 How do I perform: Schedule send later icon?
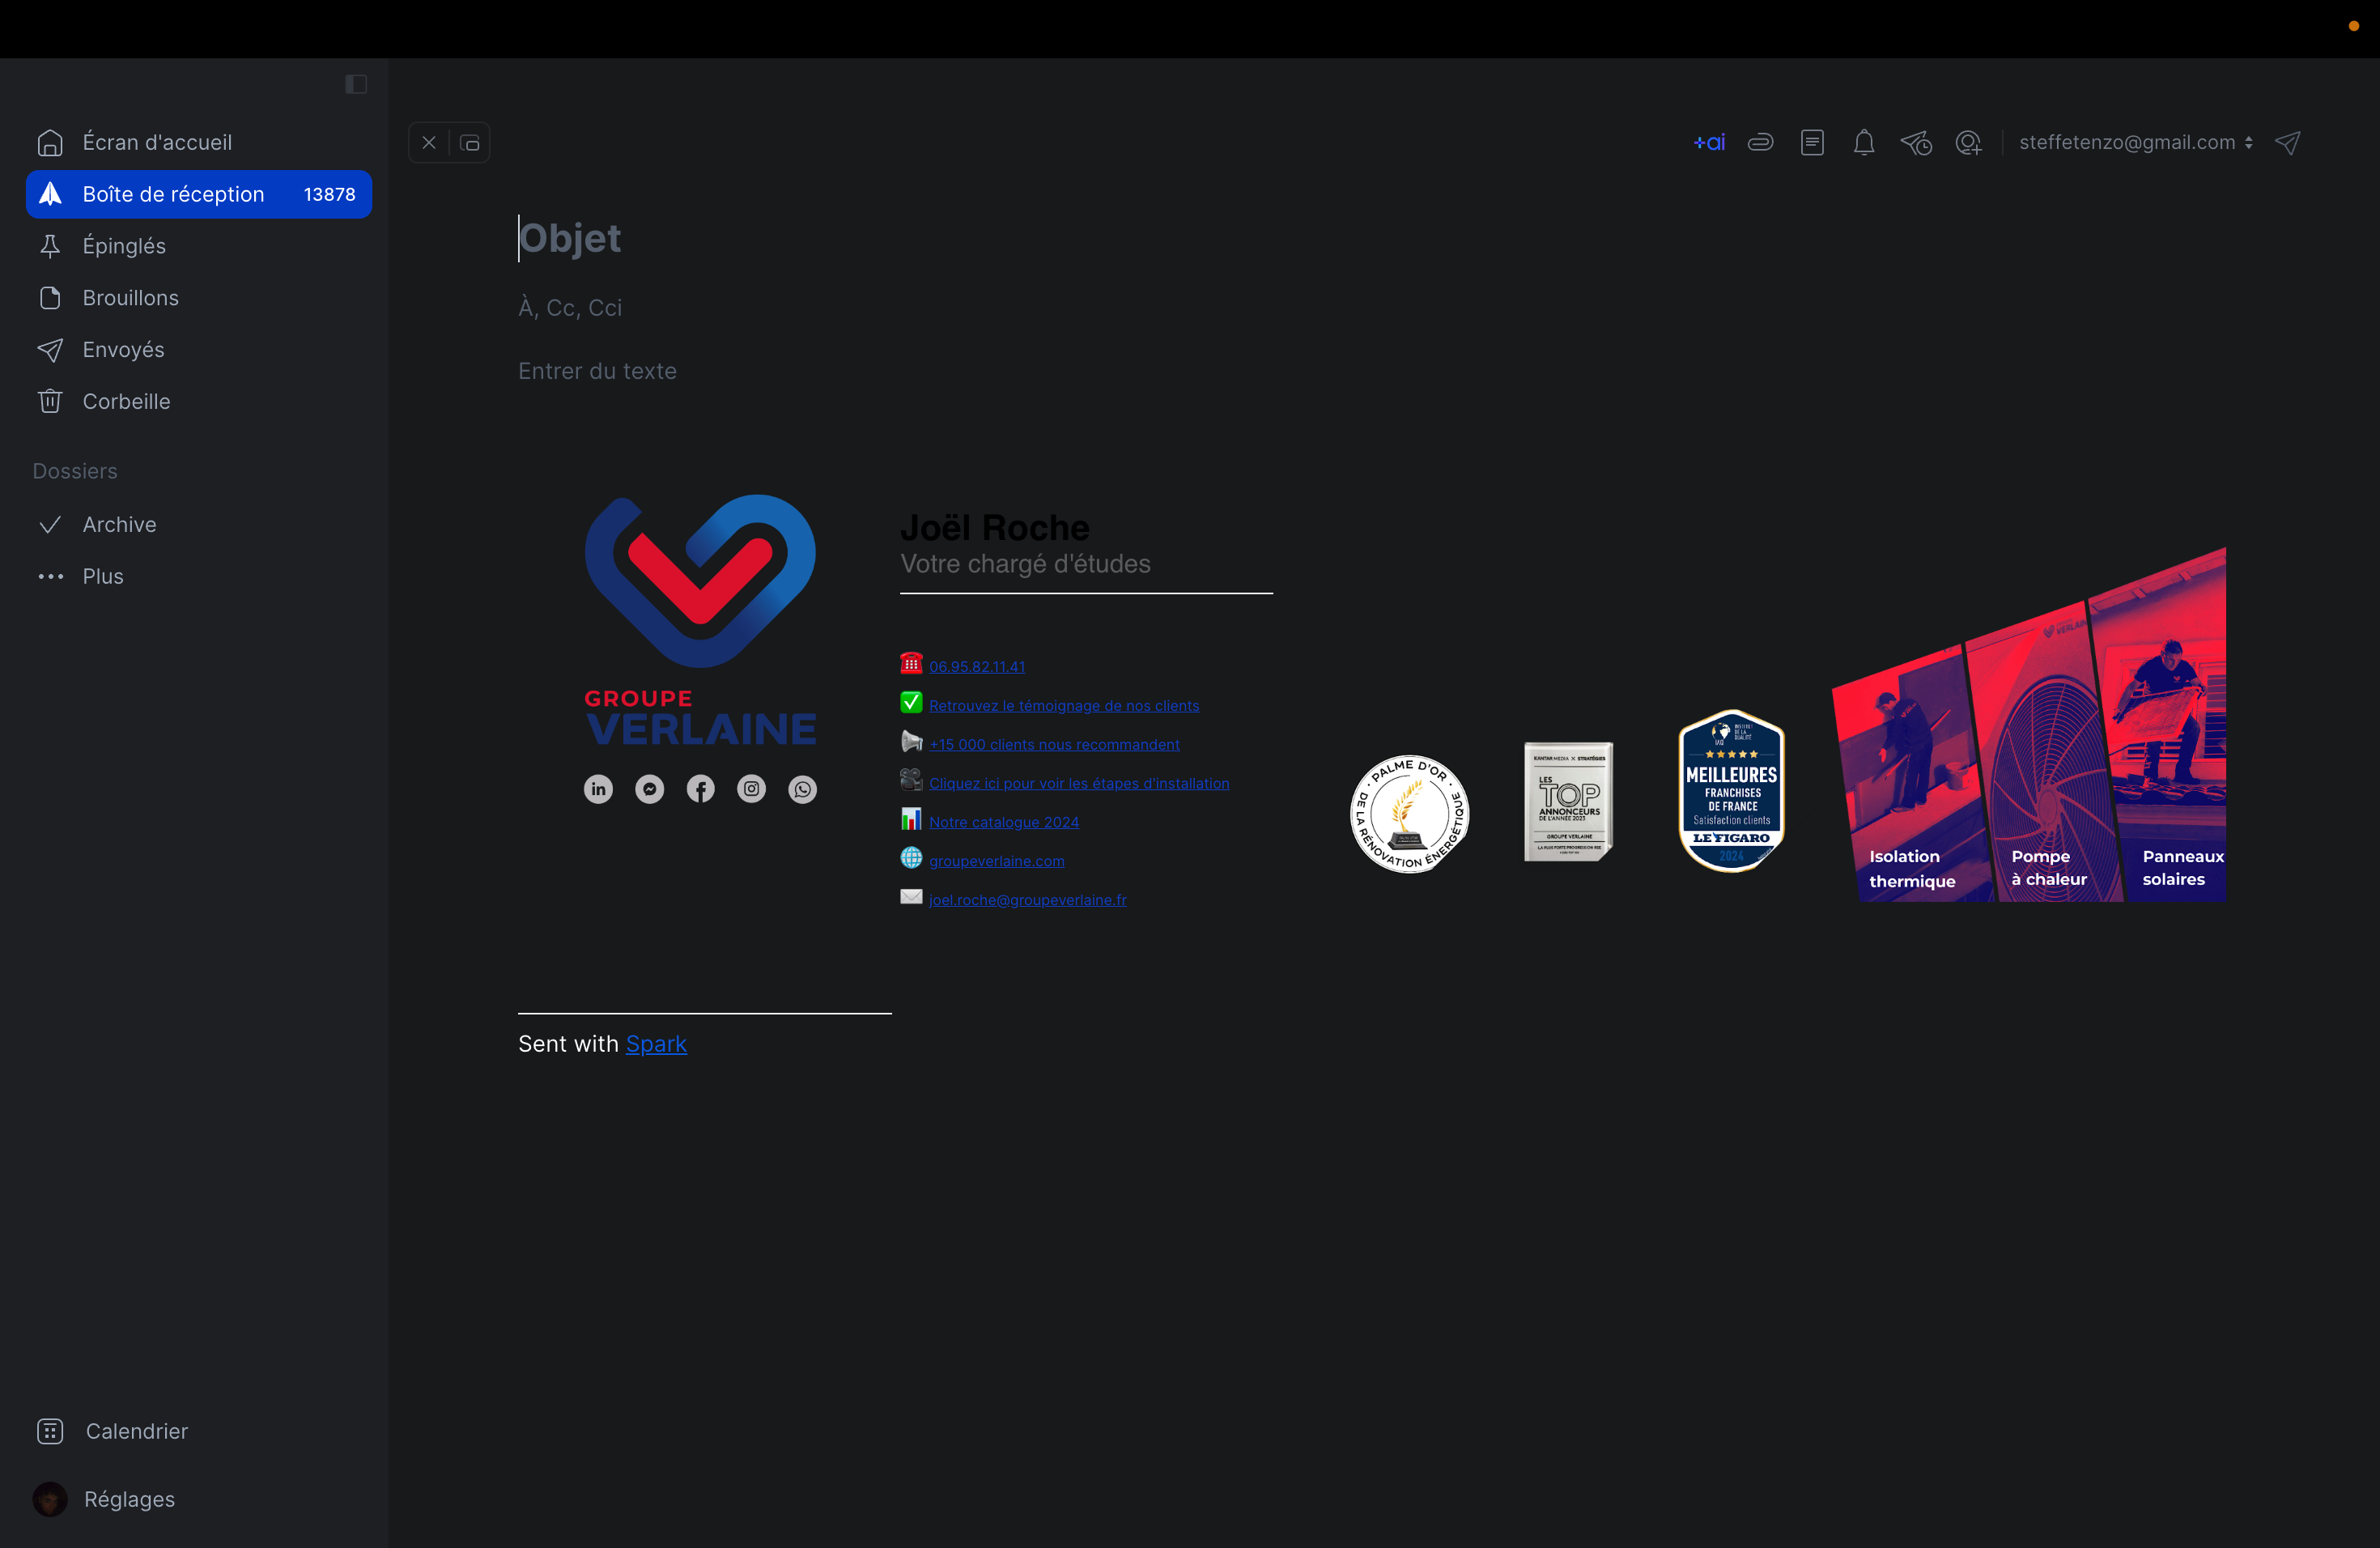[x=1916, y=143]
